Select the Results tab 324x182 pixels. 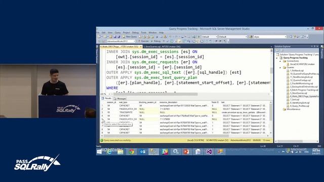(106, 99)
